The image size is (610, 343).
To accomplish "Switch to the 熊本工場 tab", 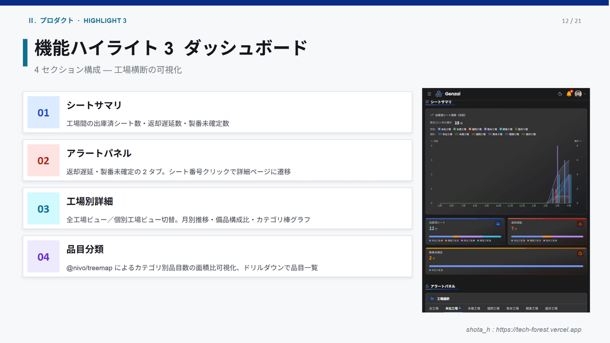I will [x=512, y=308].
